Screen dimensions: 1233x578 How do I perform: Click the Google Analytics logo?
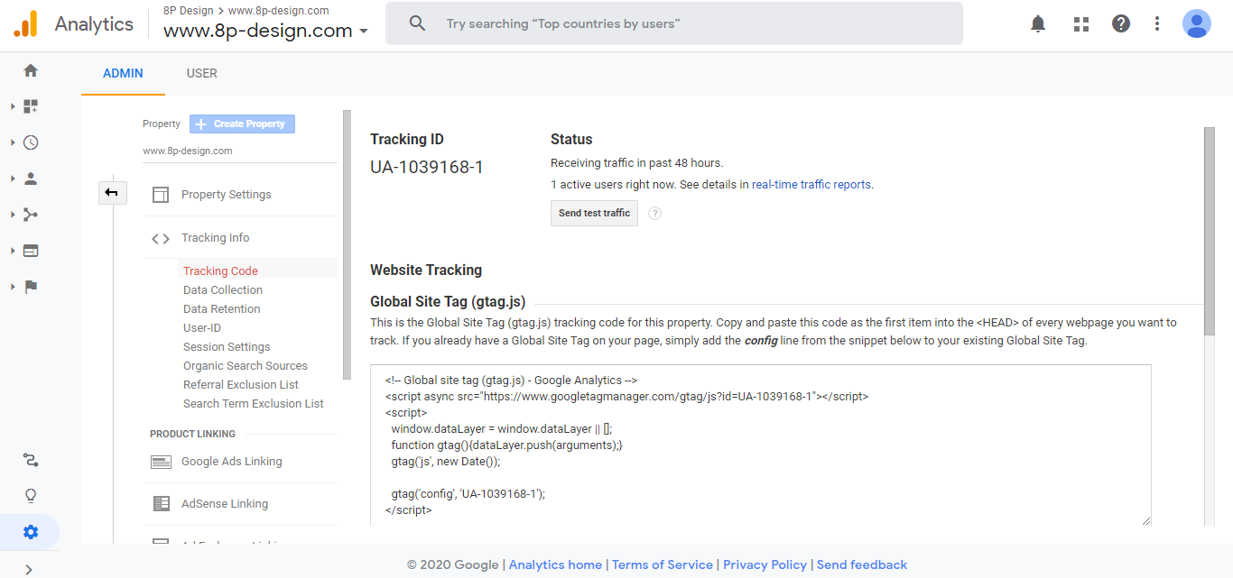(25, 23)
